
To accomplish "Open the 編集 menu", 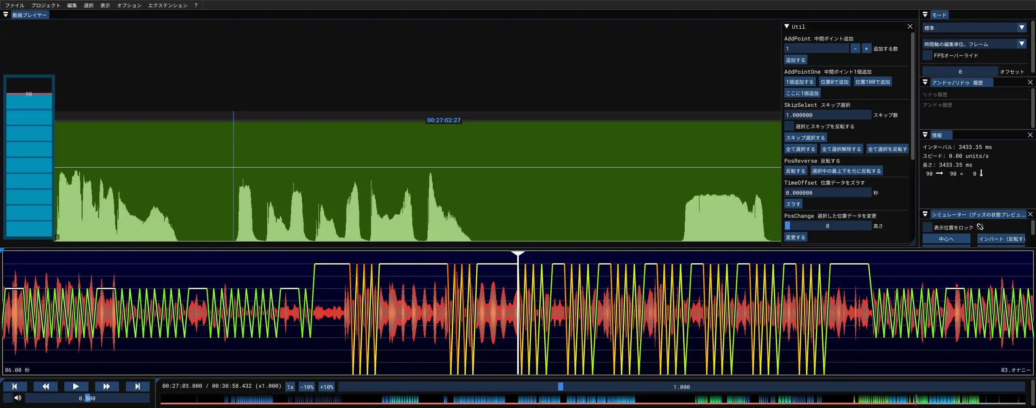I will tap(72, 5).
